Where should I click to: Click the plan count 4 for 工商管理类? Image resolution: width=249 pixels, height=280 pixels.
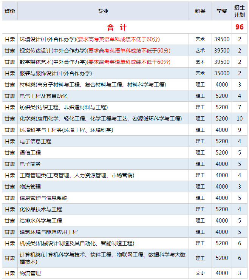(239, 175)
